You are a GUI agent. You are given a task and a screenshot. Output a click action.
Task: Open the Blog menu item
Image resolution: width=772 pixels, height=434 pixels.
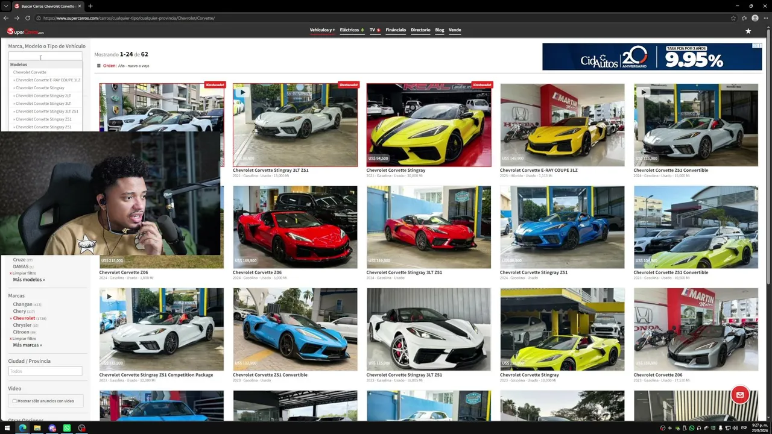pyautogui.click(x=440, y=30)
